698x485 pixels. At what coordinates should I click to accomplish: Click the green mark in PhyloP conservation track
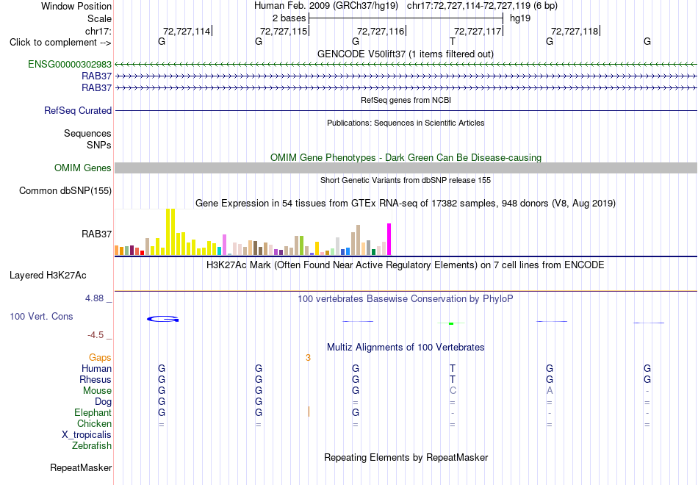click(x=451, y=323)
